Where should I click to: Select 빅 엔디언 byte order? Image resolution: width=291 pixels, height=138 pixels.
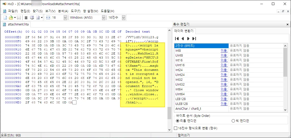click(x=240, y=121)
